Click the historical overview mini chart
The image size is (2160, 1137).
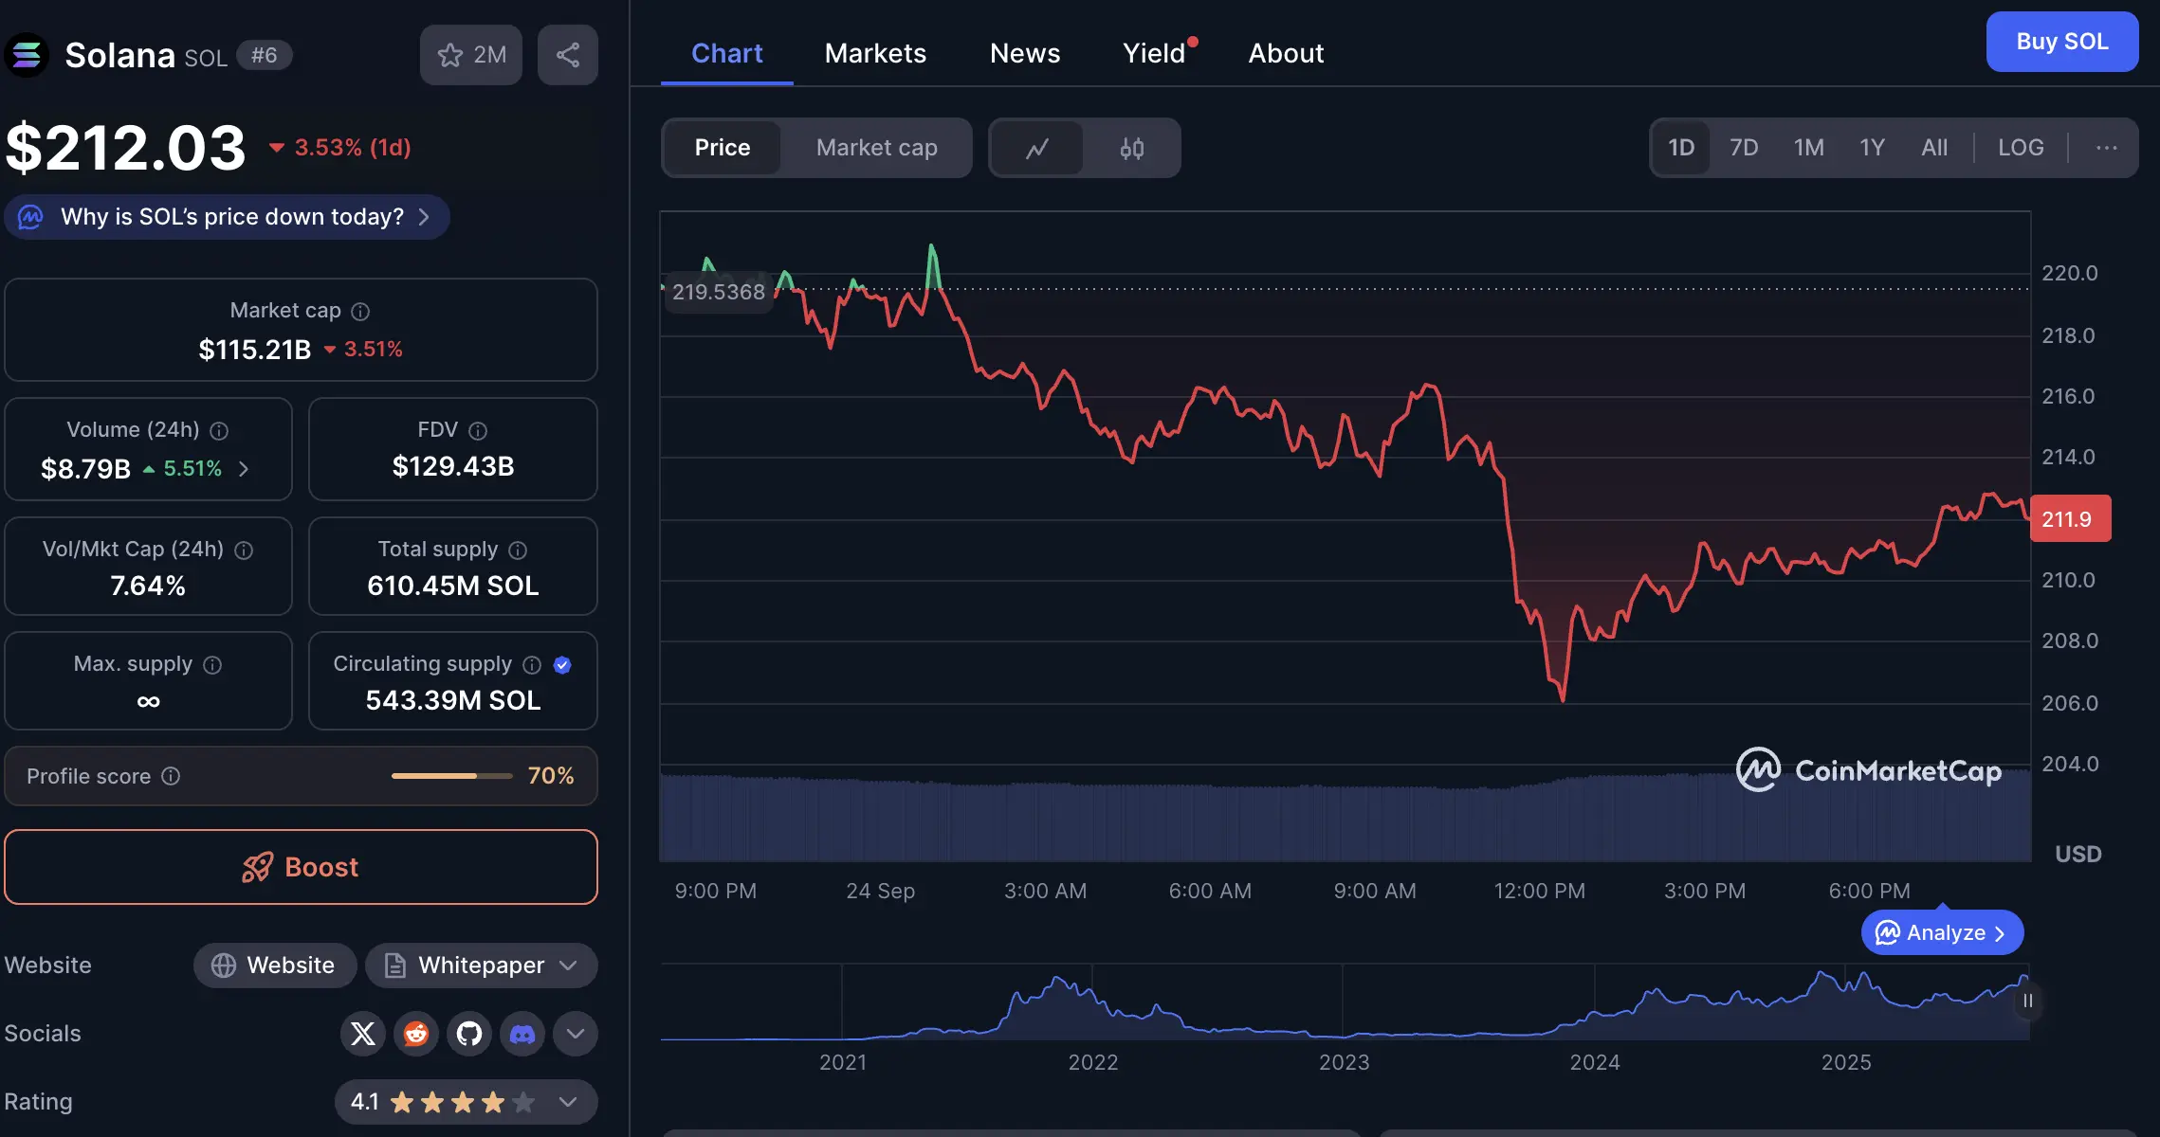1345,1002
